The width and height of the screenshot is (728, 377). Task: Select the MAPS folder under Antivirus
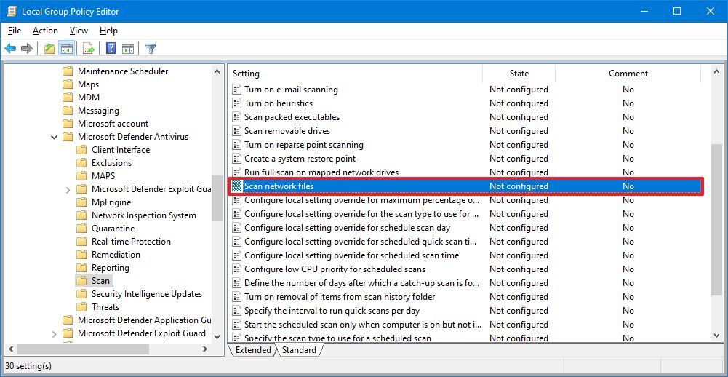pos(103,176)
